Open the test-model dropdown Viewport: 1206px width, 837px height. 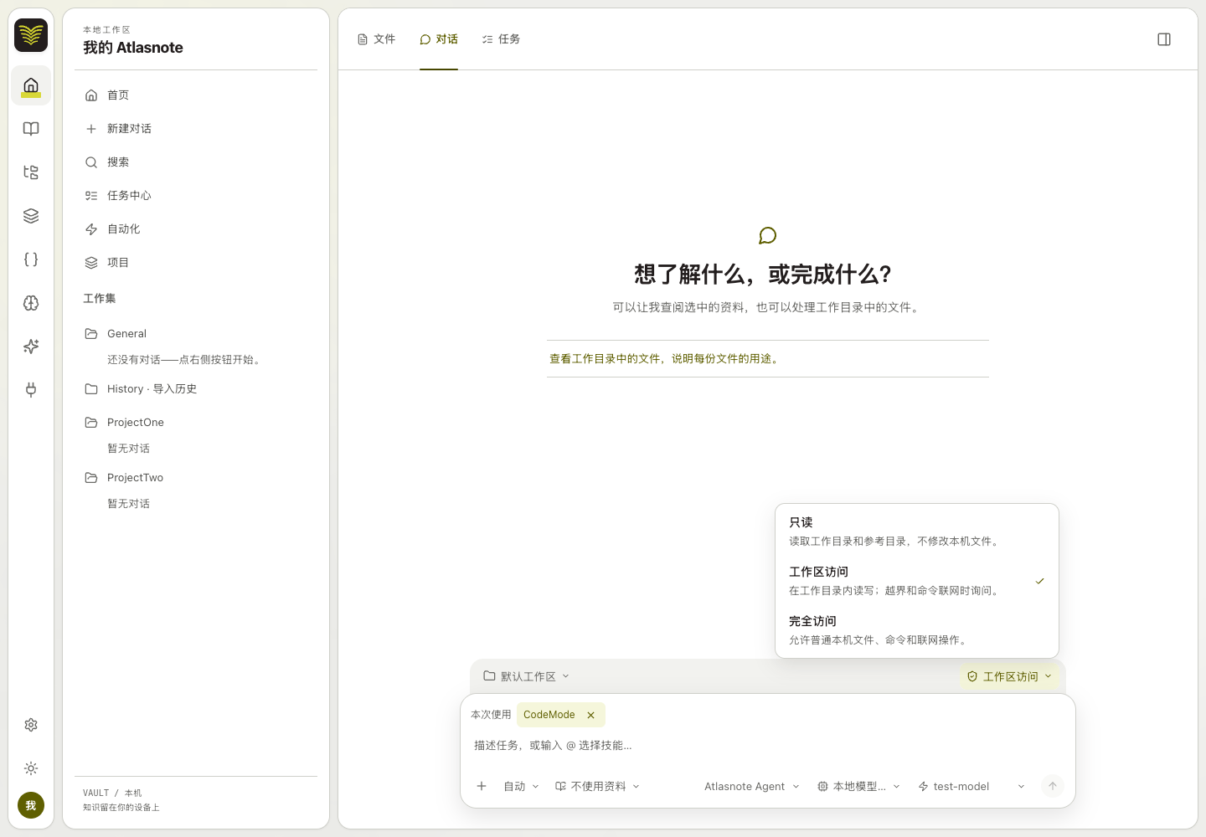pyautogui.click(x=971, y=787)
